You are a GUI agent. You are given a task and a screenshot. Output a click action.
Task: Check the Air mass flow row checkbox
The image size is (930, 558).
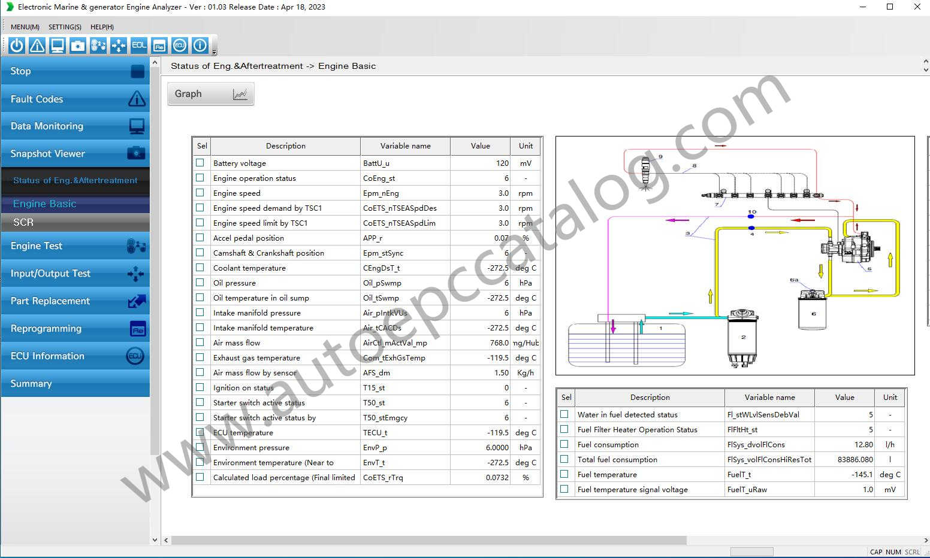(200, 342)
